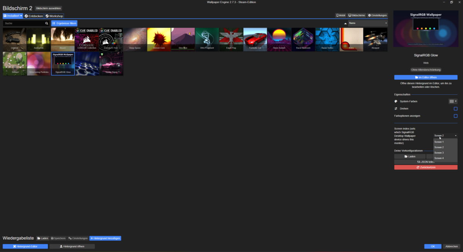Select the Retro wallpaper thumbnail
Viewport: 463px width, 252px height.
pyautogui.click(x=351, y=39)
